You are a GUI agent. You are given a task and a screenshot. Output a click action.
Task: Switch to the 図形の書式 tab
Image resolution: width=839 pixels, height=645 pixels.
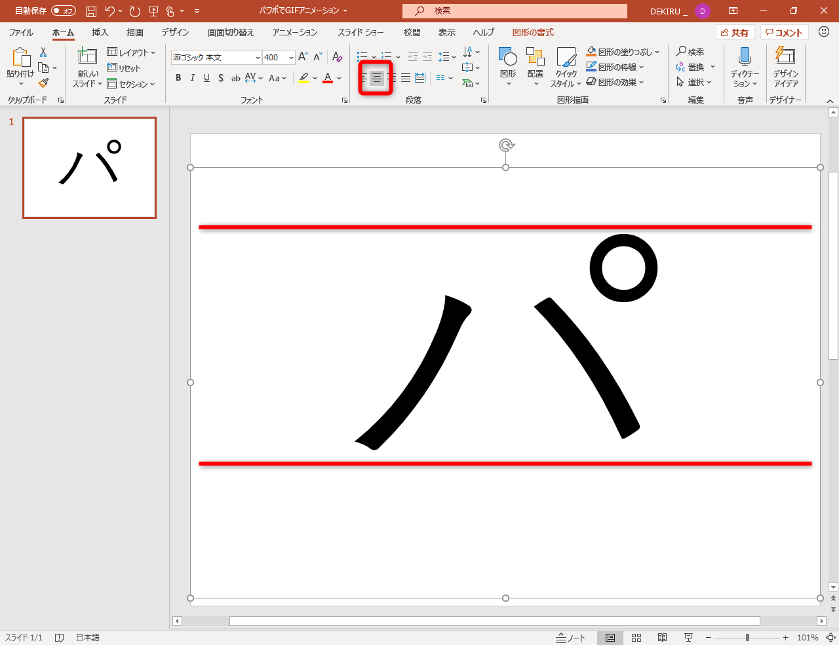[533, 32]
